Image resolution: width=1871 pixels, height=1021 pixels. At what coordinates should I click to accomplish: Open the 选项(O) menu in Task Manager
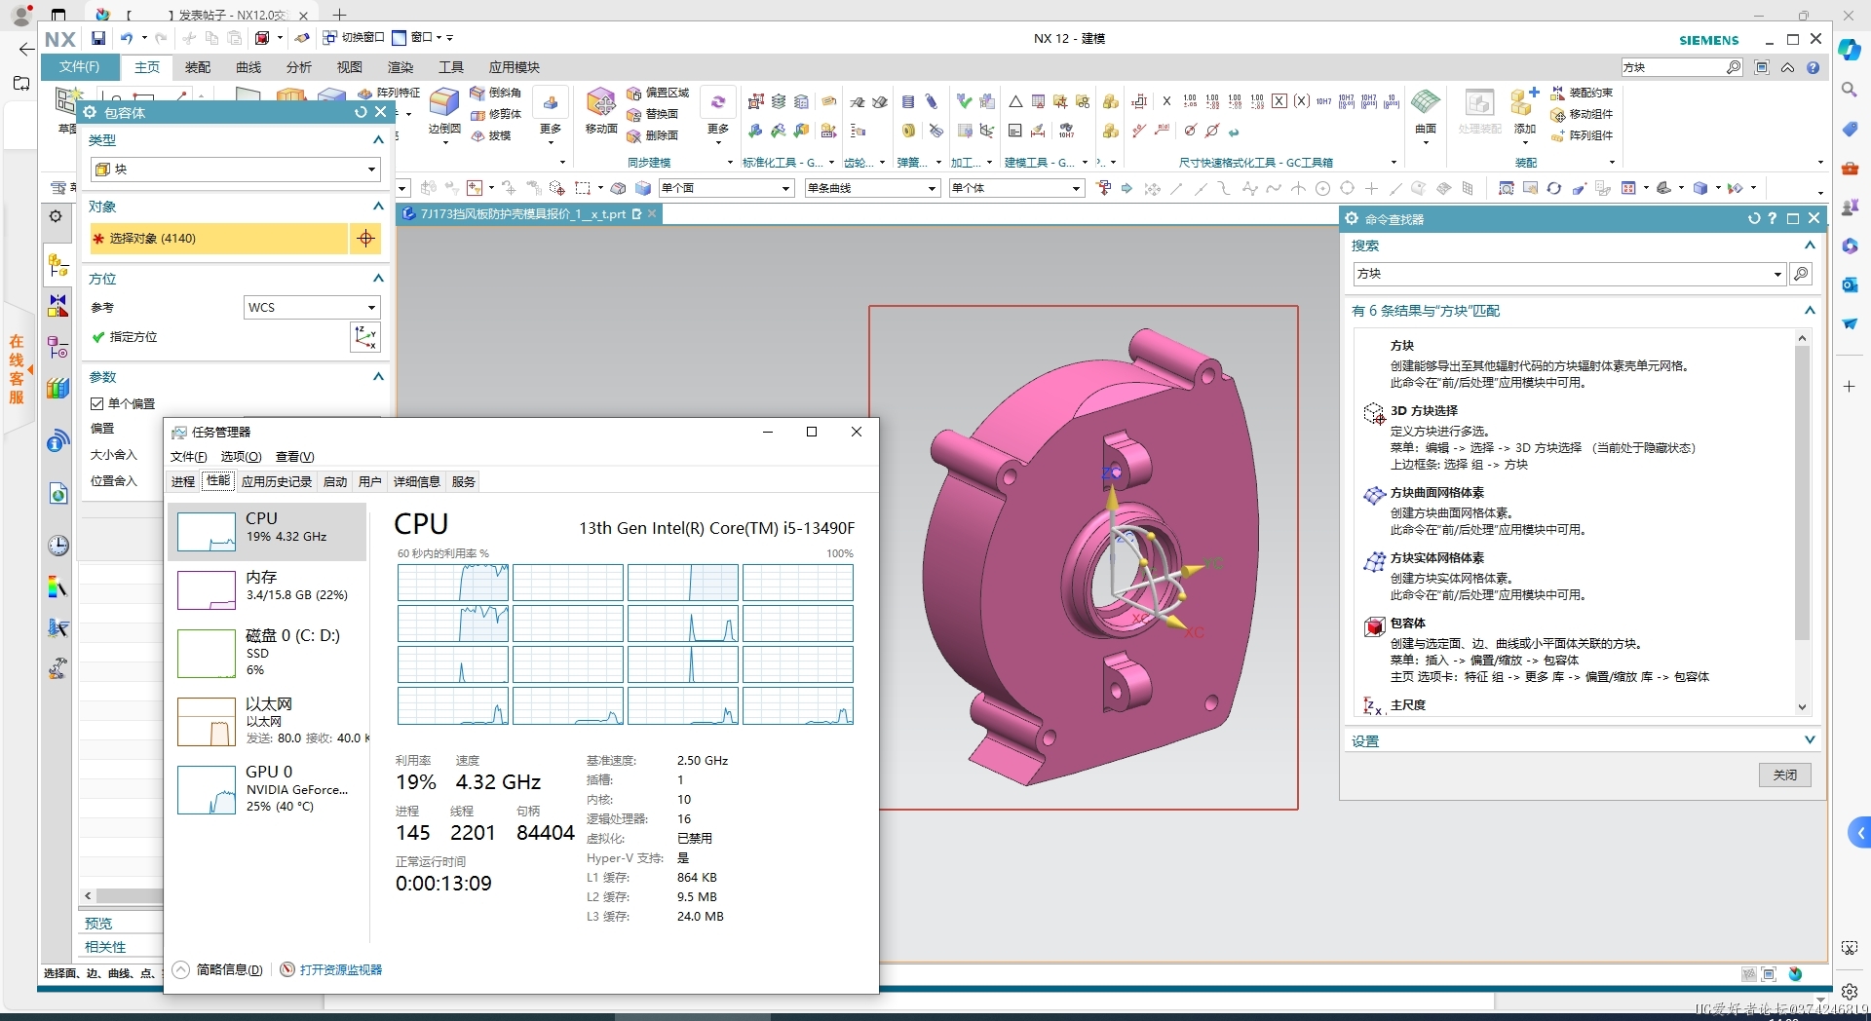pos(241,456)
